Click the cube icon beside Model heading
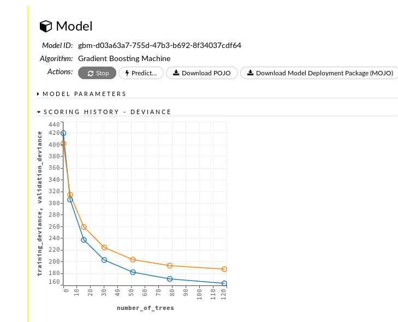The height and width of the screenshot is (322, 398). click(46, 26)
